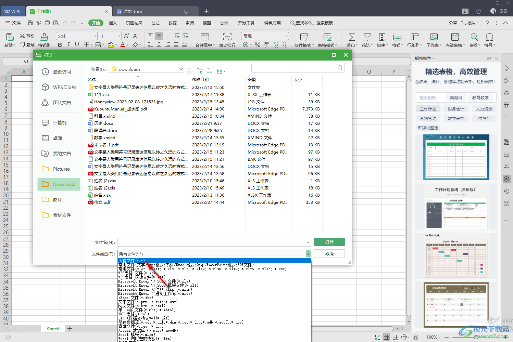513x342 pixels.
Task: Click the 打开 button in dialog
Action: tap(329, 242)
